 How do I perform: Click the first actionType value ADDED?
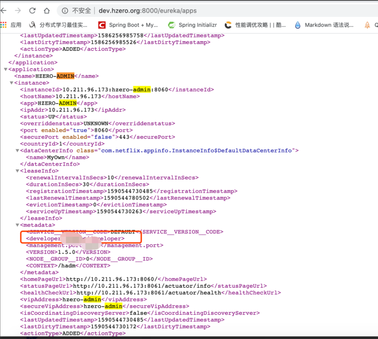coord(71,49)
